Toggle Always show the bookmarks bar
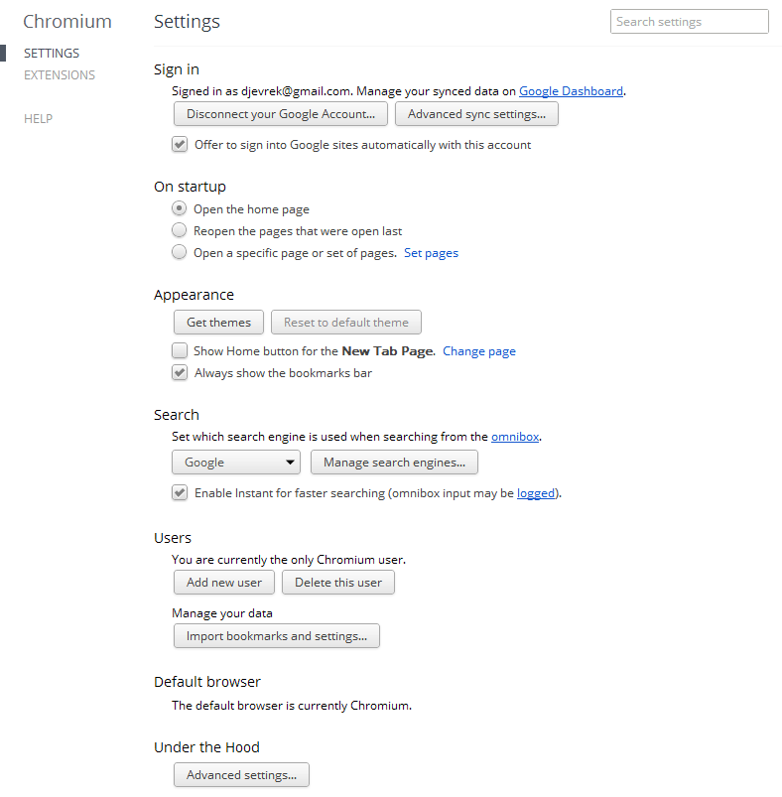The width and height of the screenshot is (782, 797). click(180, 372)
